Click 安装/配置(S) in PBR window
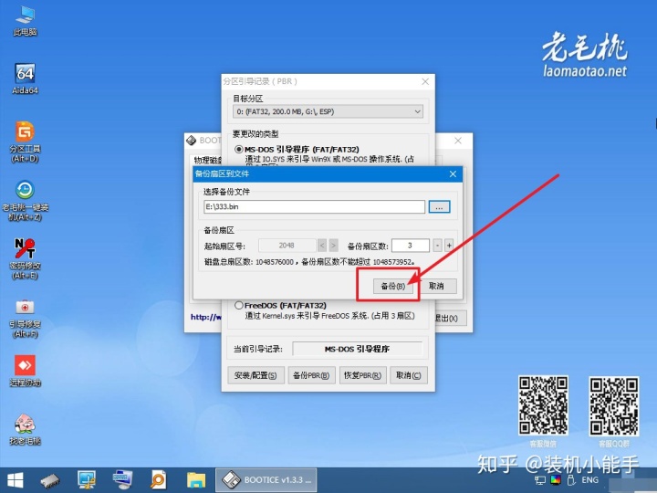This screenshot has width=657, height=493. pyautogui.click(x=255, y=375)
